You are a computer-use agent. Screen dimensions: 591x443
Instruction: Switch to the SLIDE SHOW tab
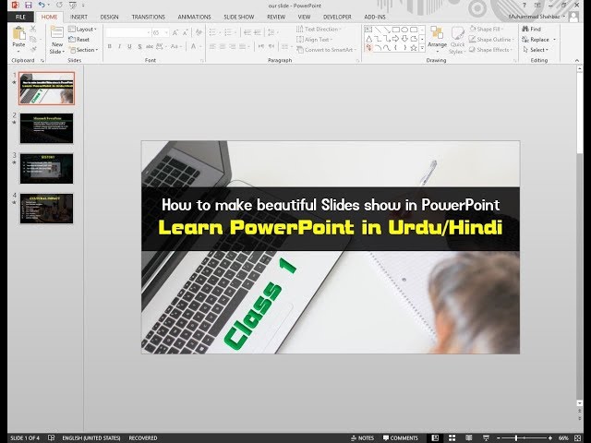click(239, 17)
